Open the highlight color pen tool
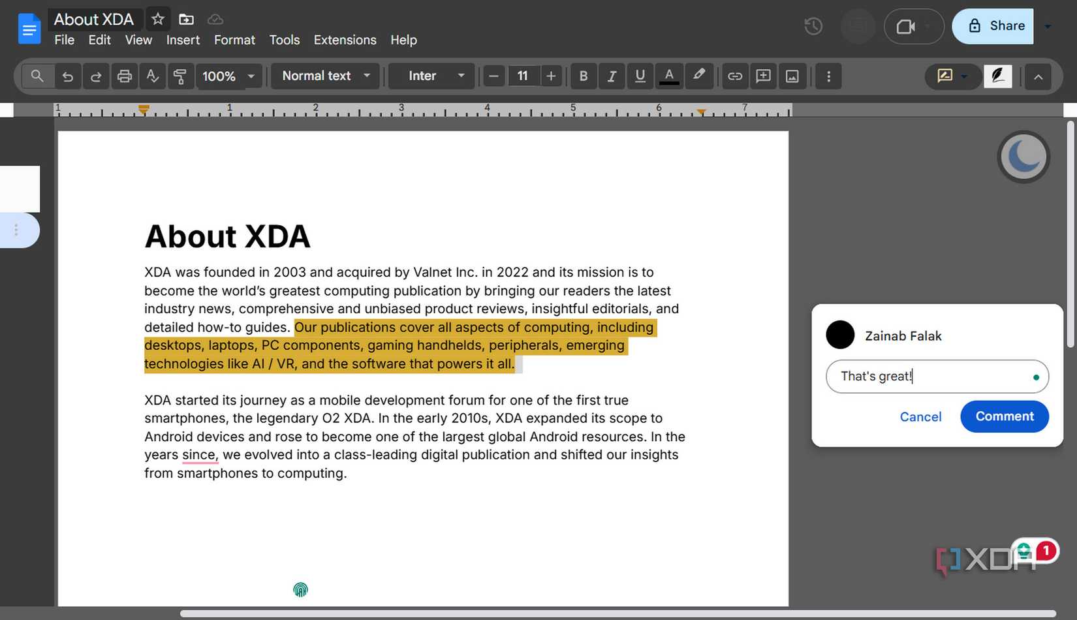The height and width of the screenshot is (620, 1077). (699, 76)
